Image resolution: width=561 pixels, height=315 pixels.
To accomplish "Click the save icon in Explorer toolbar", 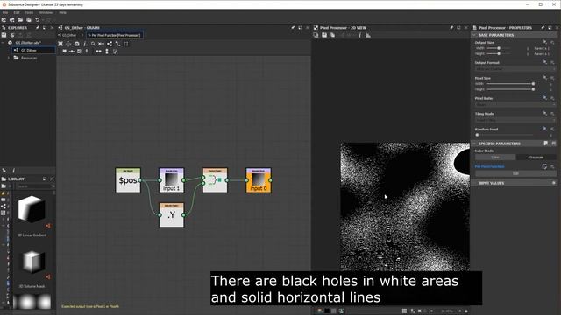I will (4, 35).
